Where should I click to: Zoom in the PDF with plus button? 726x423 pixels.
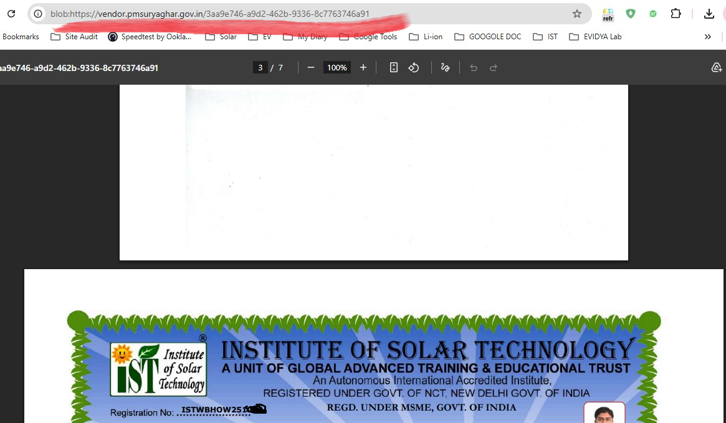click(363, 67)
